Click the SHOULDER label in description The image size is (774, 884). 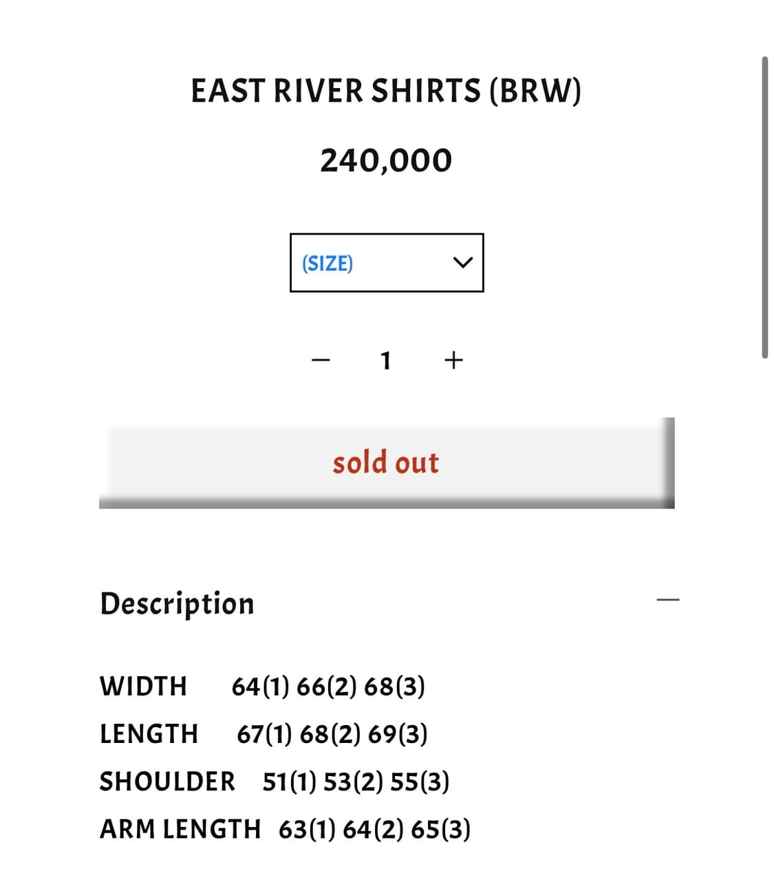pyautogui.click(x=167, y=781)
